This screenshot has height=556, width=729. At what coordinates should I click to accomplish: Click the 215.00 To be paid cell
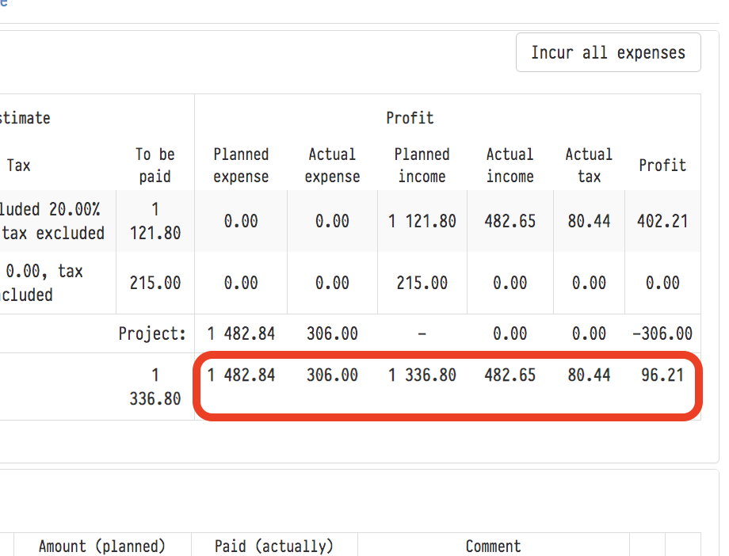click(x=155, y=283)
